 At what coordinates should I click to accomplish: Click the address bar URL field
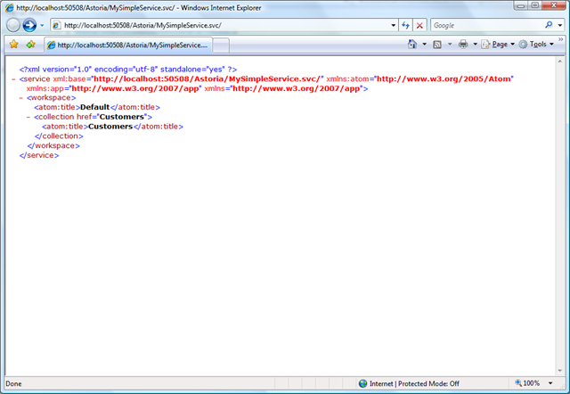(223, 25)
